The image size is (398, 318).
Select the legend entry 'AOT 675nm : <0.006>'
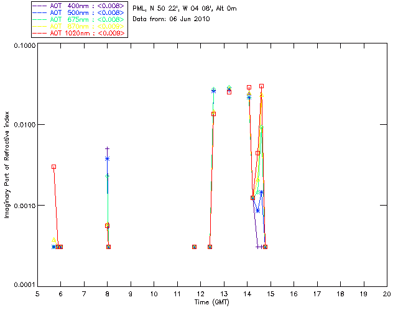[x=79, y=19]
